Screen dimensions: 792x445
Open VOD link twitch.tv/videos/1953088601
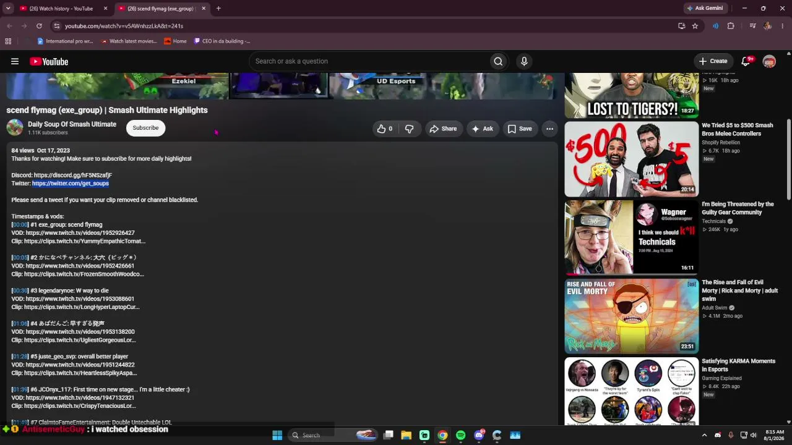pos(80,299)
